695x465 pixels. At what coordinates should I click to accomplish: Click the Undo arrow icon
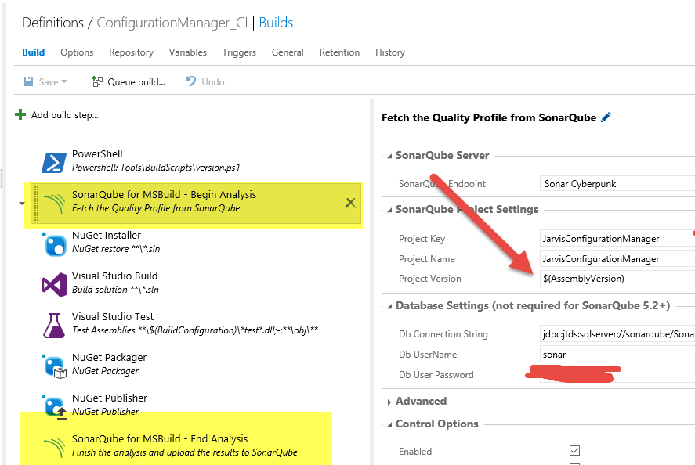191,81
